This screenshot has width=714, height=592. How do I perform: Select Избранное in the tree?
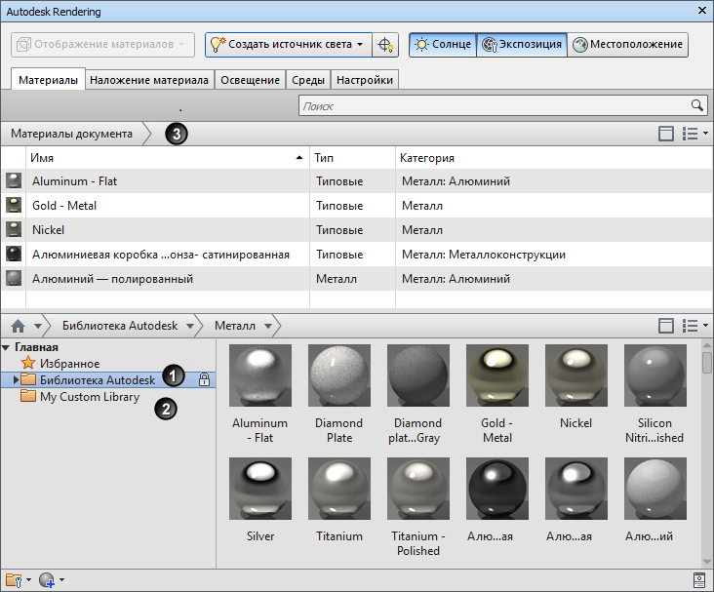(x=69, y=364)
